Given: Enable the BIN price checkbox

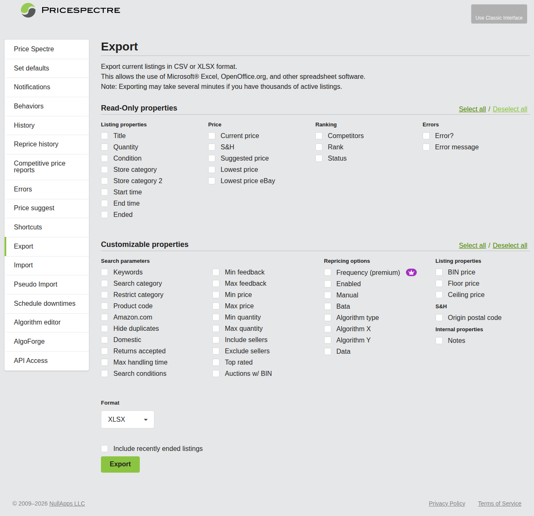Looking at the screenshot, I should 439,272.
